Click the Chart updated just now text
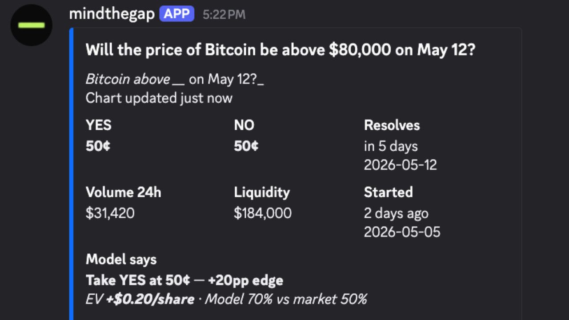This screenshot has height=320, width=569. tap(159, 98)
